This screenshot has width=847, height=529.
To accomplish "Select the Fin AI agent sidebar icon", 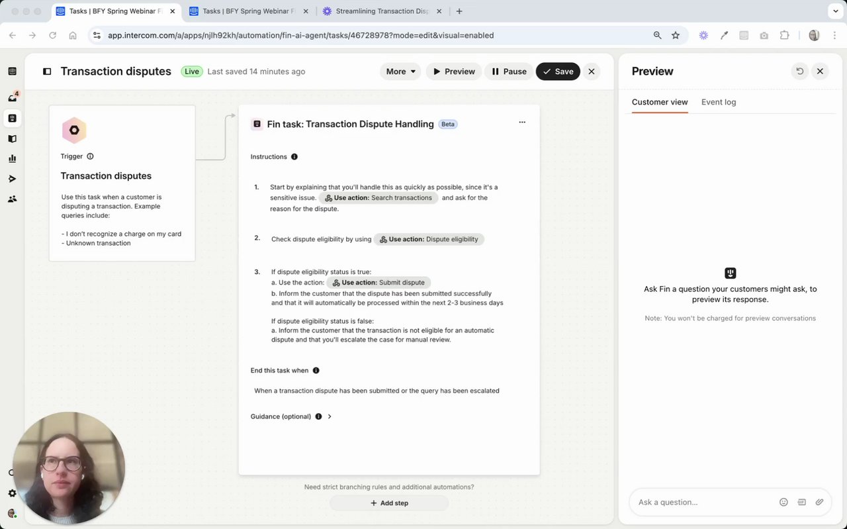I will (x=12, y=119).
